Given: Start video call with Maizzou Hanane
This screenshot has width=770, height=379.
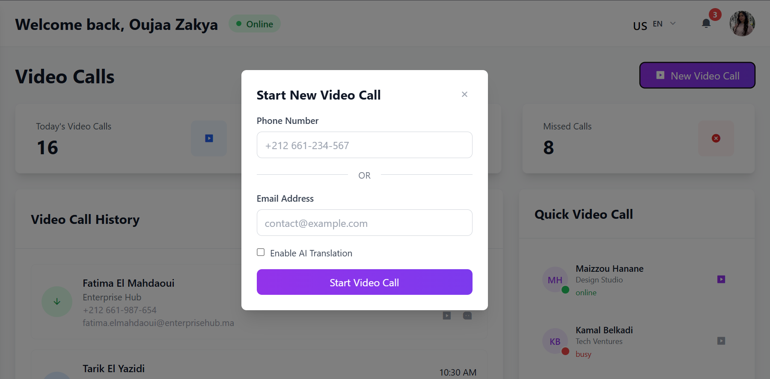Looking at the screenshot, I should (x=721, y=279).
